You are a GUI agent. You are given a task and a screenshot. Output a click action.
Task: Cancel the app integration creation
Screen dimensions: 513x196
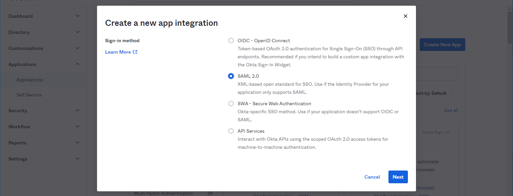(372, 177)
